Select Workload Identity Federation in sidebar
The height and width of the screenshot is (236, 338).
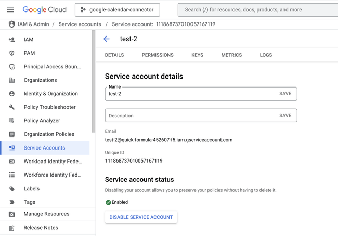[x=52, y=162]
